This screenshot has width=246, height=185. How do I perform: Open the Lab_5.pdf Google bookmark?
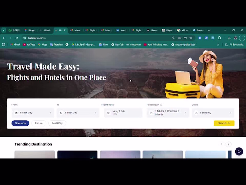pos(83,45)
